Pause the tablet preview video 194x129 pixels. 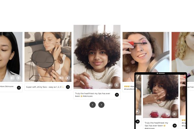(x=174, y=114)
